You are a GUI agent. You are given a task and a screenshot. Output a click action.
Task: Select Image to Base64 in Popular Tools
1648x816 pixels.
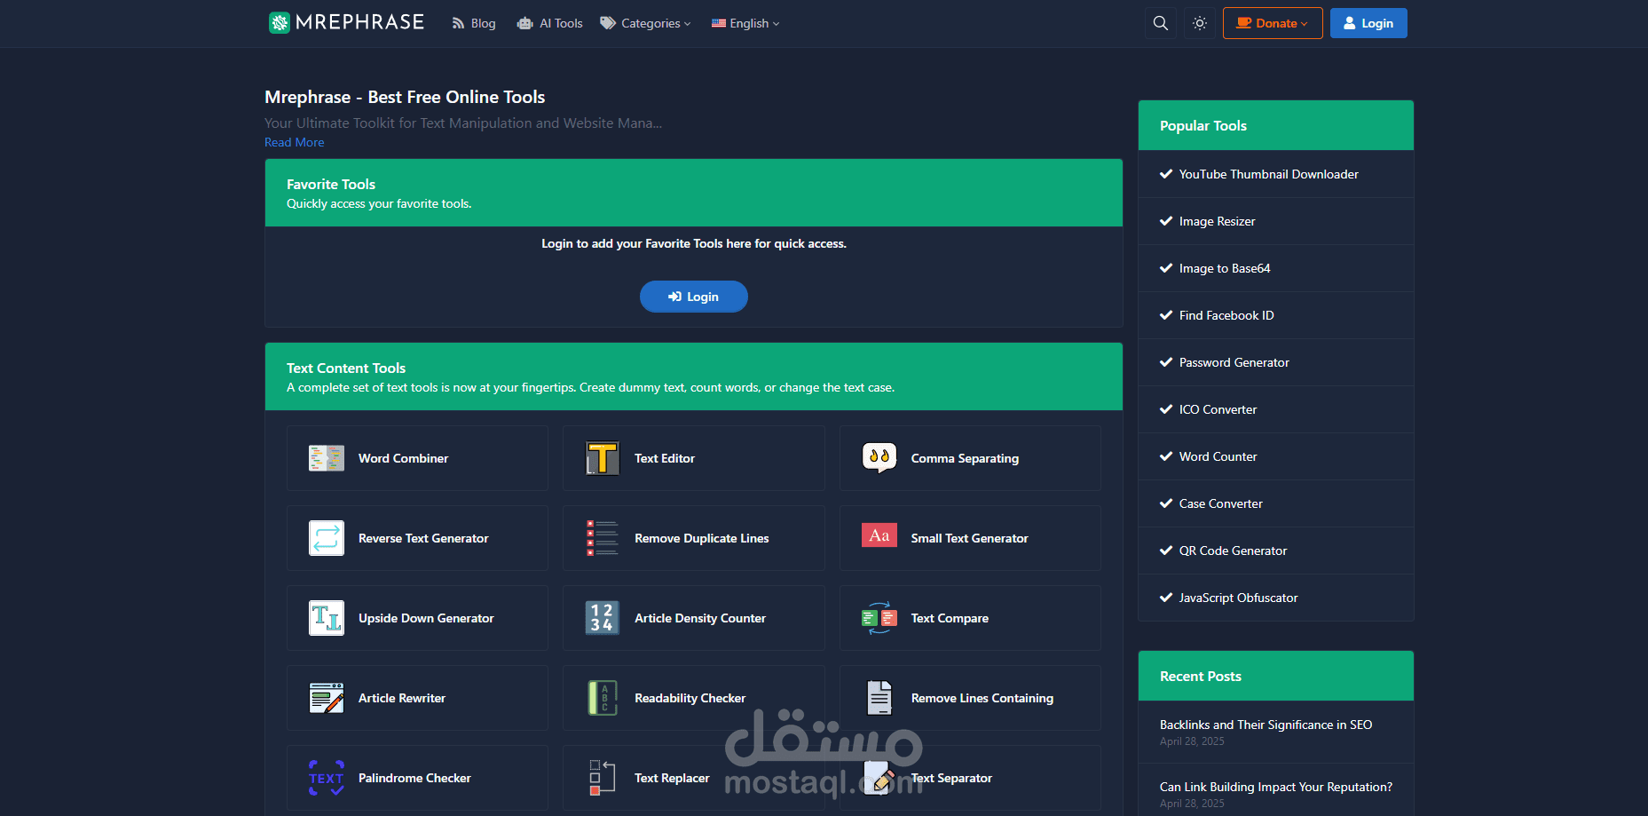coord(1276,268)
